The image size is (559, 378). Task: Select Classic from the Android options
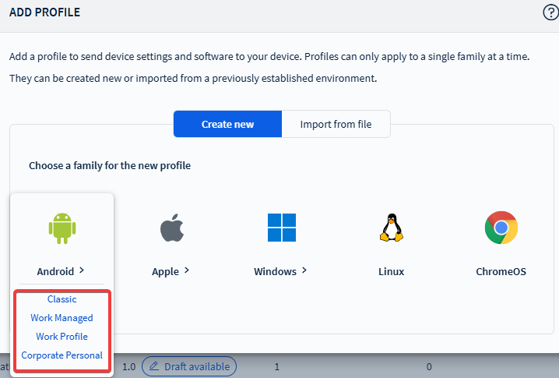pyautogui.click(x=62, y=299)
